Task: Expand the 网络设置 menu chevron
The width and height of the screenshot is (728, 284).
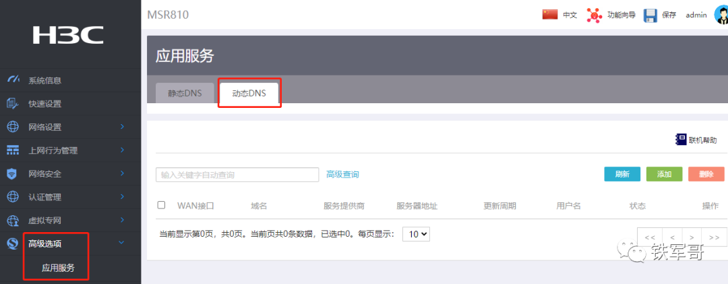Action: tap(122, 126)
